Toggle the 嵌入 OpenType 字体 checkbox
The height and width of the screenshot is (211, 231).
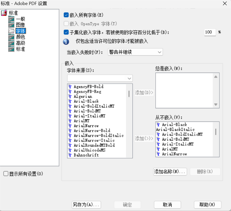66,24
